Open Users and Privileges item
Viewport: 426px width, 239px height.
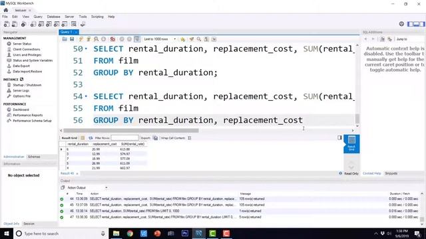pos(27,54)
